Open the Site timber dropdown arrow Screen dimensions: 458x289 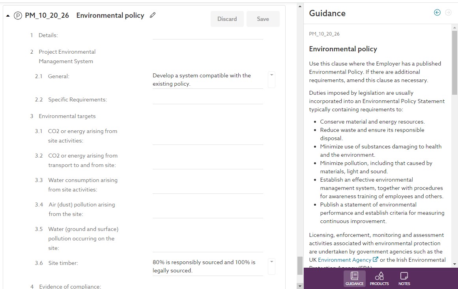tap(271, 262)
